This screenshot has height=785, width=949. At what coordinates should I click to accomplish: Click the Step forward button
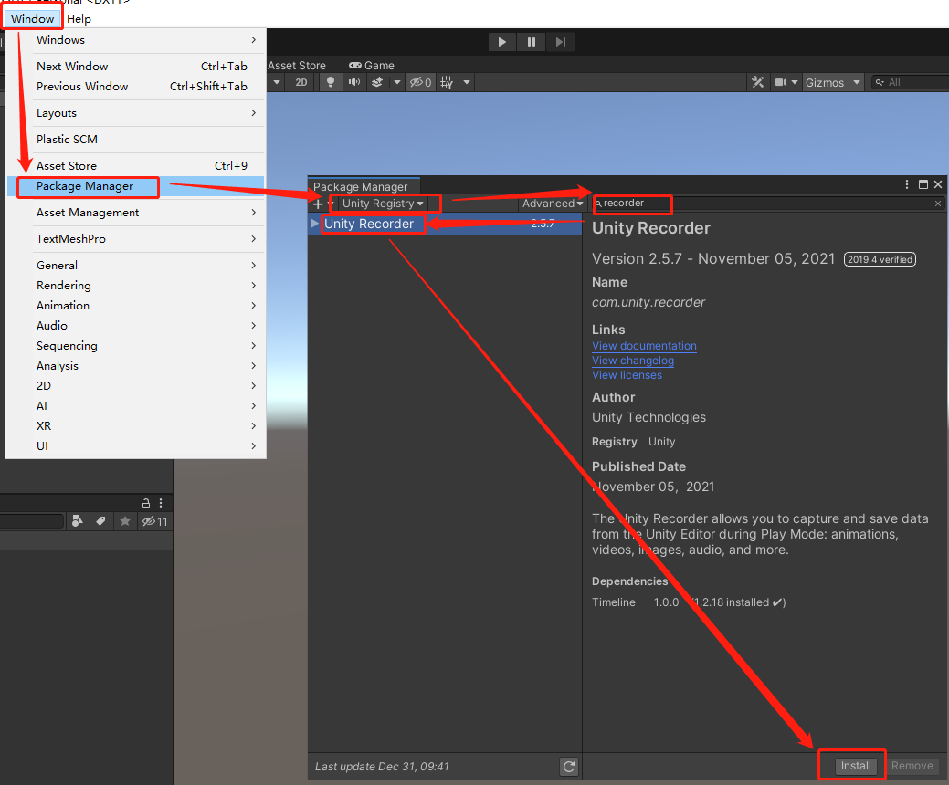point(561,42)
